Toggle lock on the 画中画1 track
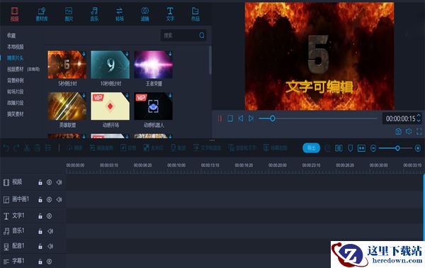Image resolution: width=425 pixels, height=268 pixels. tap(40, 200)
